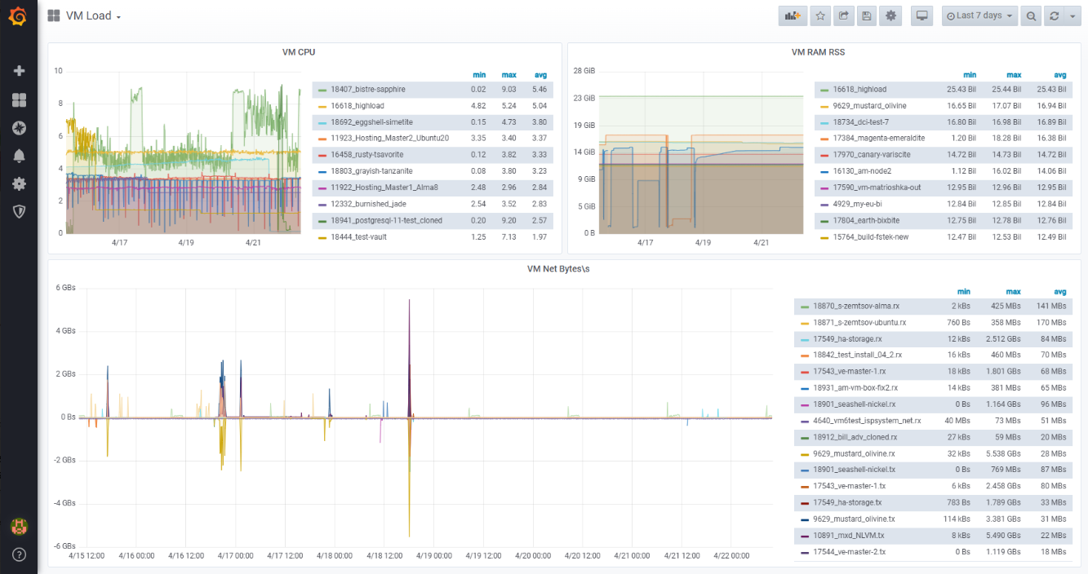Click the Add panel toolbar icon
The image size is (1088, 574).
(792, 15)
